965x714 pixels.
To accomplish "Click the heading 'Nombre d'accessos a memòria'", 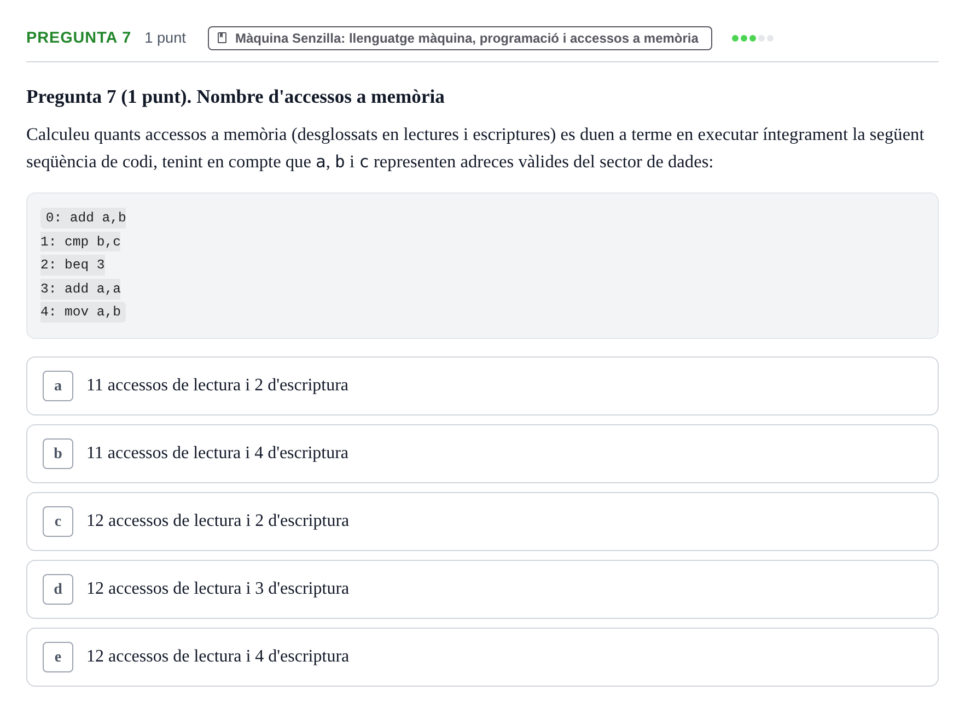I will coord(321,97).
